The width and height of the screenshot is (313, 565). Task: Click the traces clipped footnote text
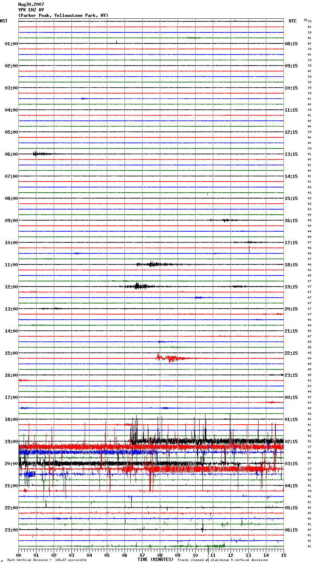click(x=222, y=560)
